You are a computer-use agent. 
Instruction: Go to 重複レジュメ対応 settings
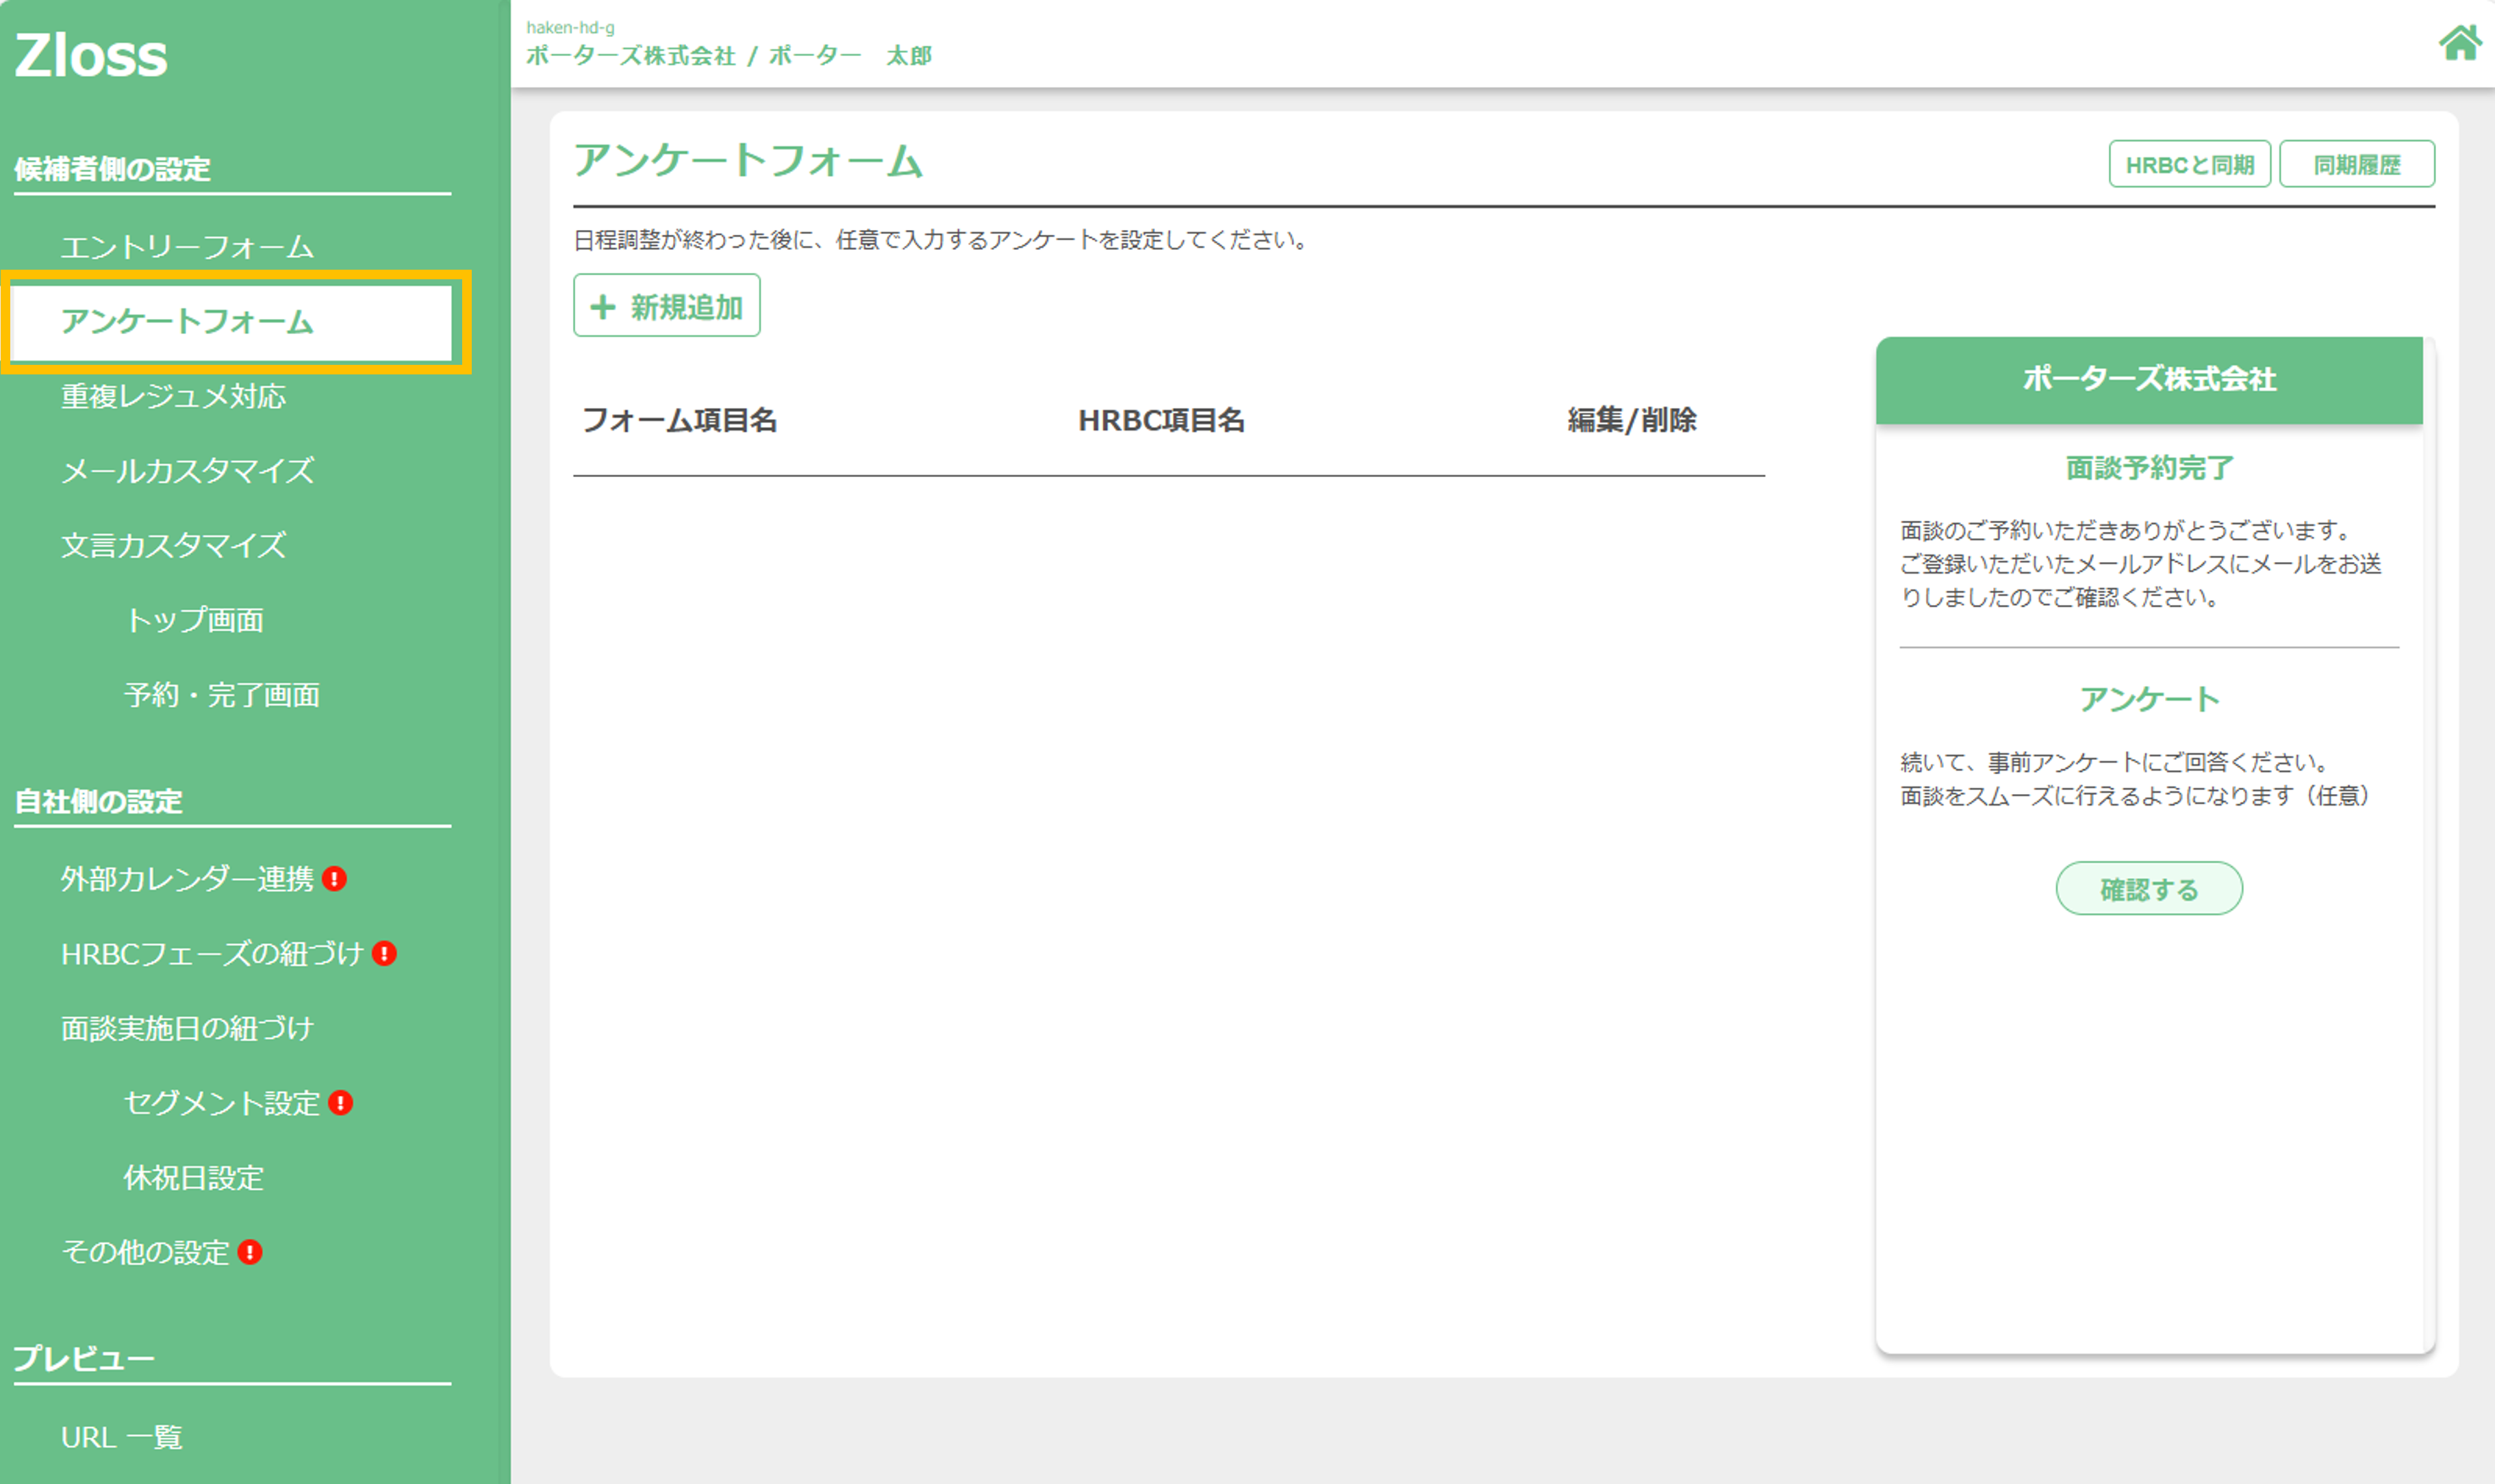[173, 397]
